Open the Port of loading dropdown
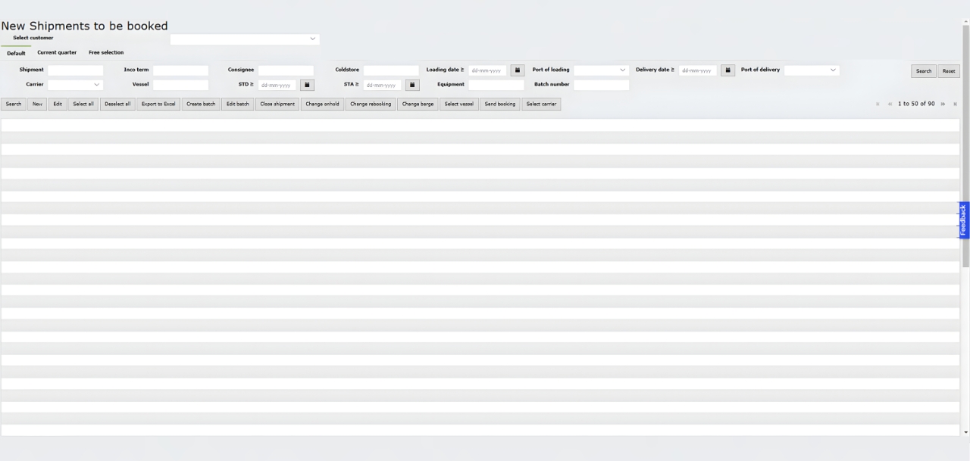This screenshot has height=461, width=970. [622, 70]
